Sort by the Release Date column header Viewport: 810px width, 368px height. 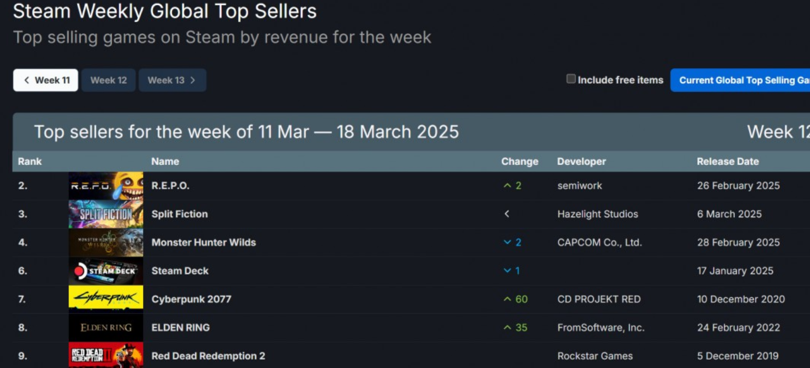[728, 161]
